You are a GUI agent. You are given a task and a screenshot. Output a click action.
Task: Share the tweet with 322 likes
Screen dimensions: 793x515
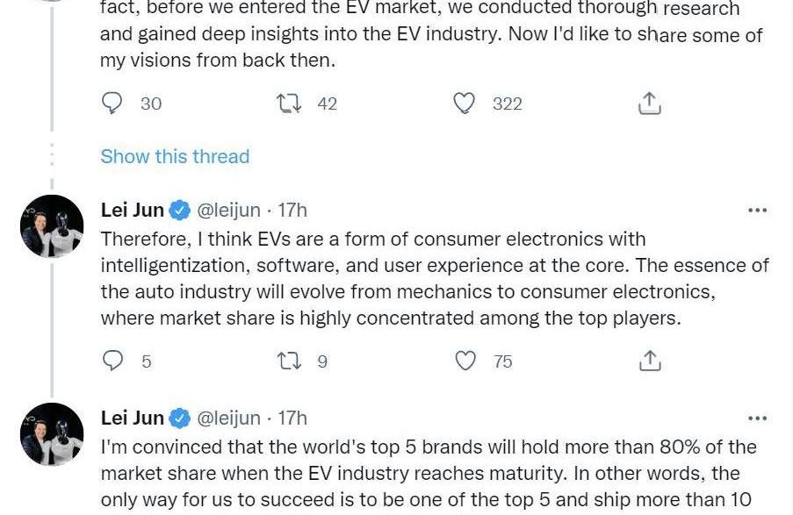(648, 104)
